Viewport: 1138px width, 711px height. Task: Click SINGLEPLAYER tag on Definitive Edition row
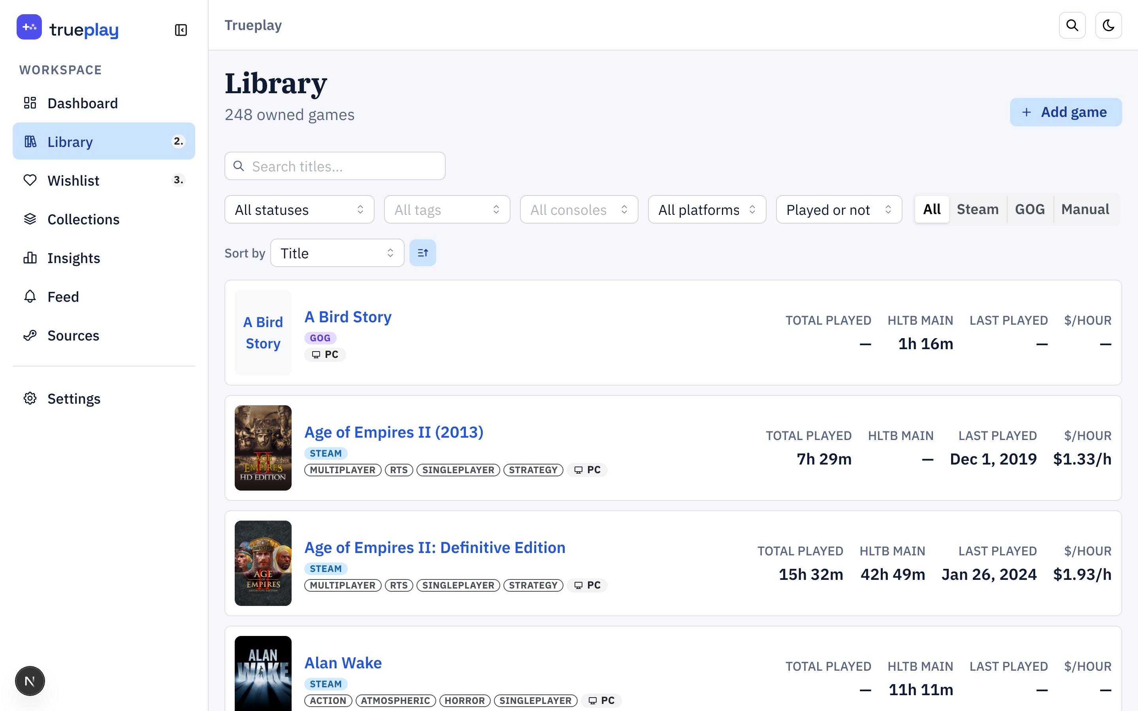pos(458,585)
